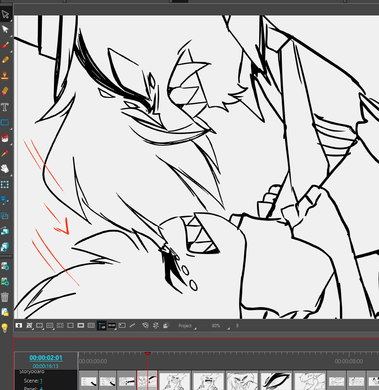Select the Rectangle shape tool
This screenshot has height=390, width=379.
(x=5, y=122)
